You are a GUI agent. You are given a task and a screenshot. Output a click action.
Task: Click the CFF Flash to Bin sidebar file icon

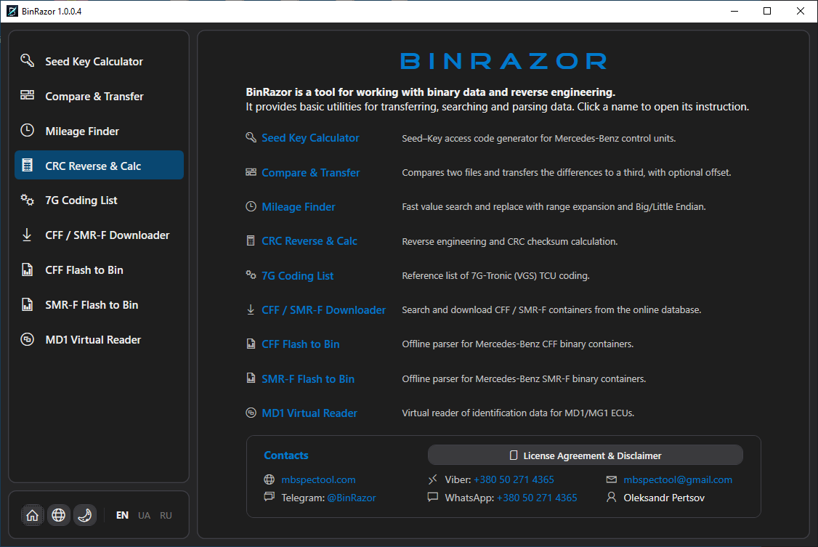27,270
